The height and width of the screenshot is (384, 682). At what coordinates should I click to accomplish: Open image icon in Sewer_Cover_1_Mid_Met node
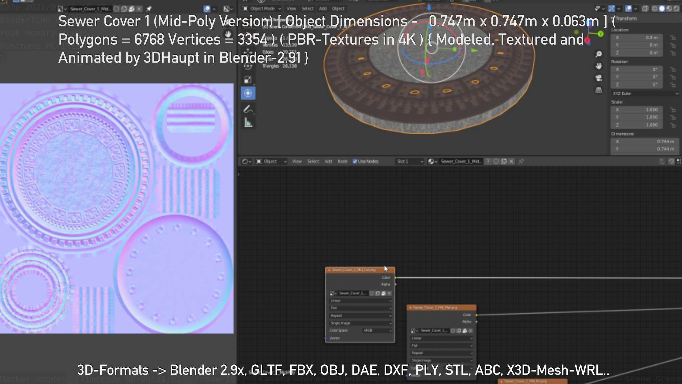click(x=465, y=331)
